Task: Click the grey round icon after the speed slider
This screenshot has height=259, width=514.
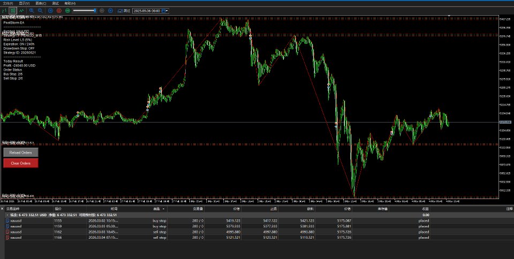Action: tap(102, 11)
